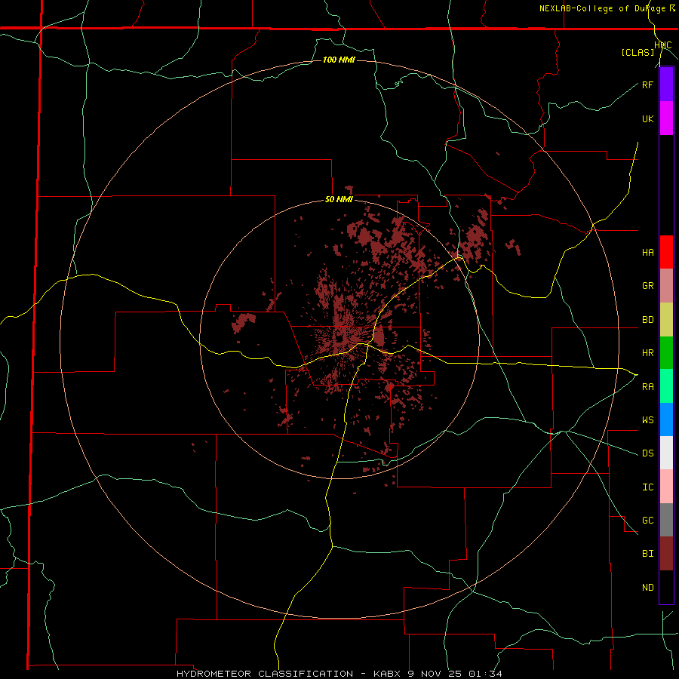The image size is (679, 679).
Task: Click the GR legend label
Action: click(648, 286)
